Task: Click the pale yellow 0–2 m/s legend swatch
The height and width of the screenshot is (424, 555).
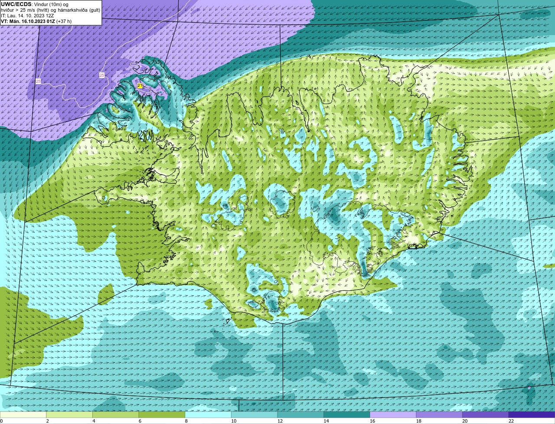Action: 23,414
